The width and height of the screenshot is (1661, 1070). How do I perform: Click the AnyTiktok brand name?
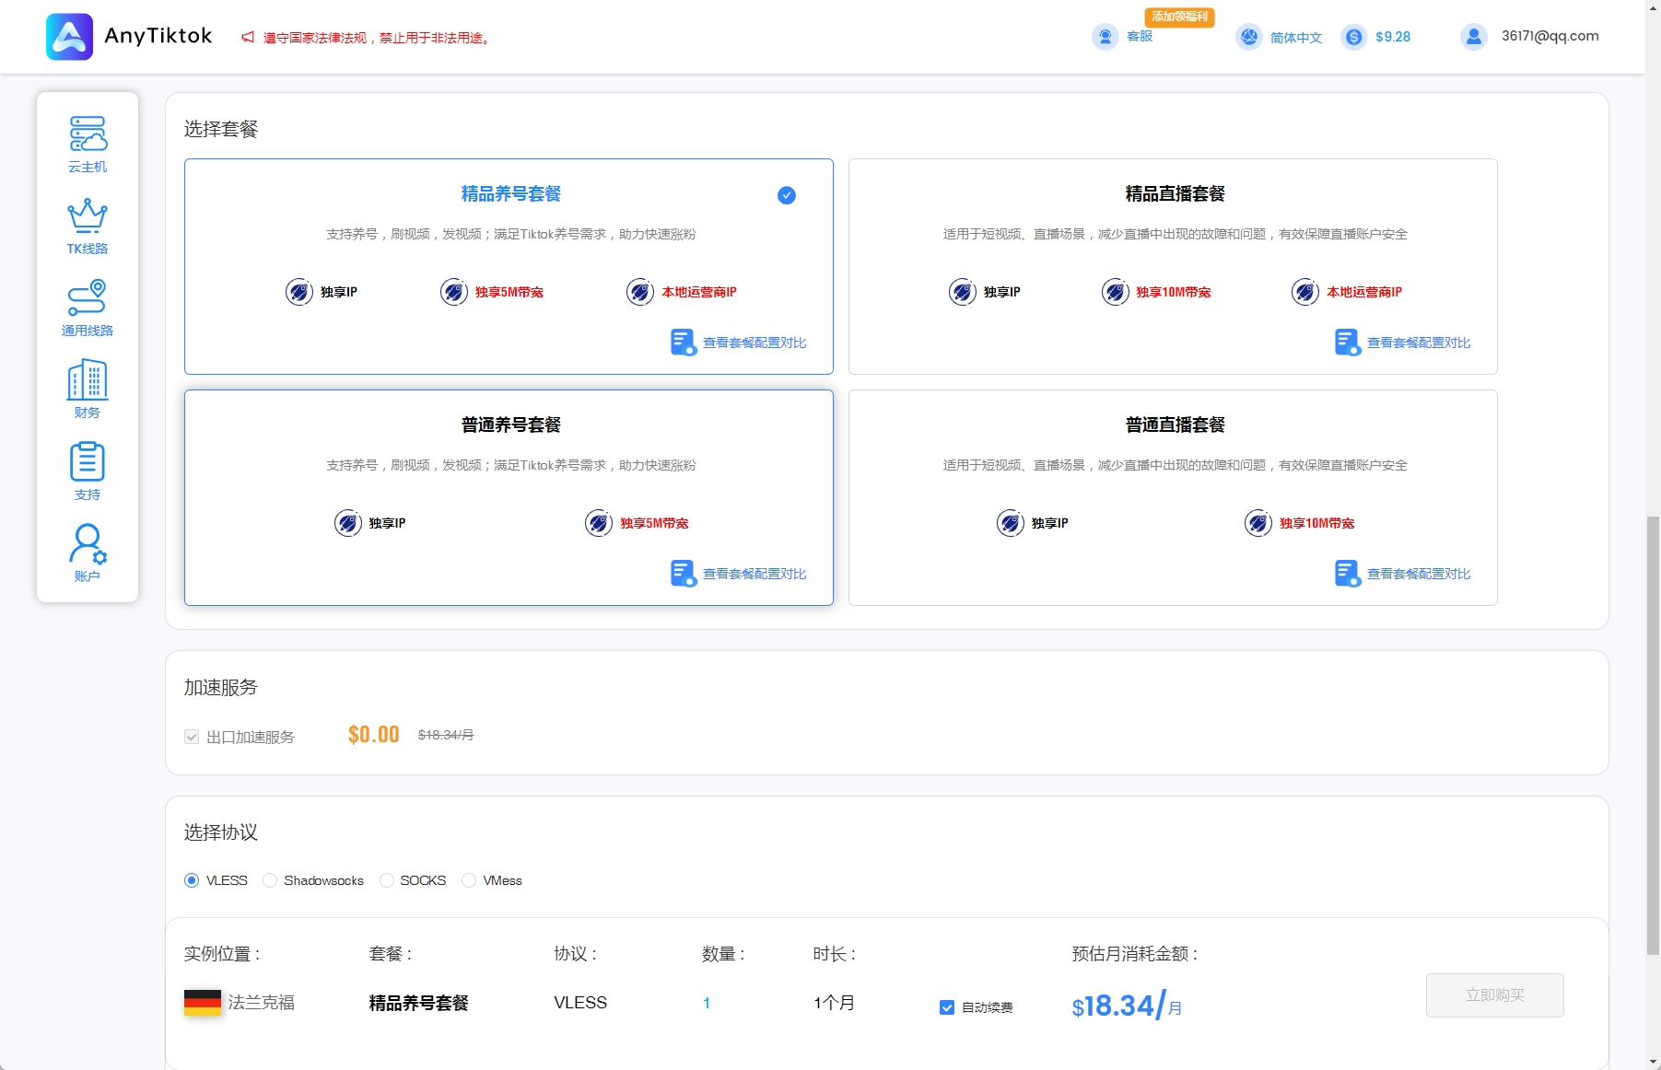[158, 36]
